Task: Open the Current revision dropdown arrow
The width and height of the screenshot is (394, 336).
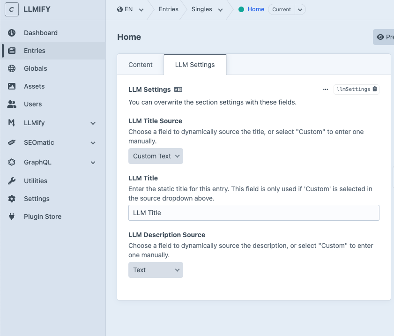Action: tap(300, 10)
